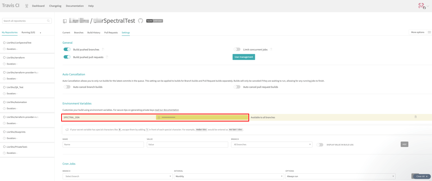Screen dimensions: 432x181
Task: Click the Add variable button
Action: (x=404, y=144)
